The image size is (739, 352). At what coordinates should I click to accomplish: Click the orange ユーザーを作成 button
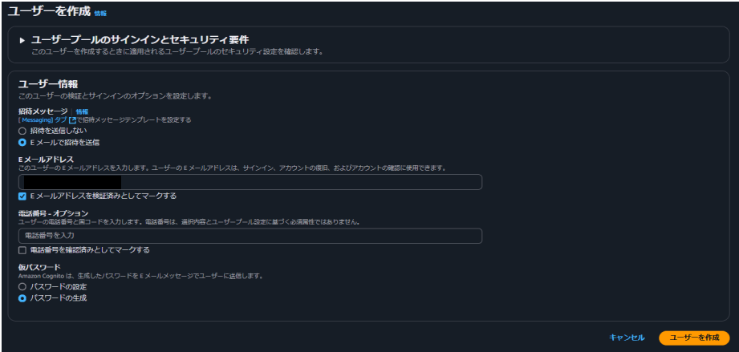(694, 338)
